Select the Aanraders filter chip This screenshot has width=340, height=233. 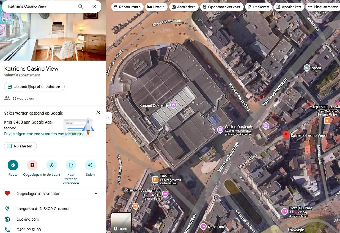coord(184,7)
